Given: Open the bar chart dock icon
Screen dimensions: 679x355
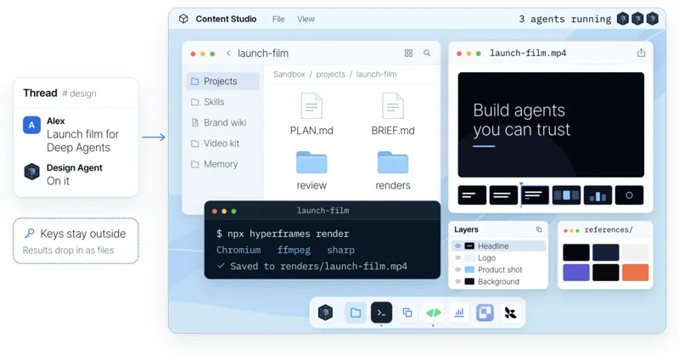Looking at the screenshot, I should point(459,313).
